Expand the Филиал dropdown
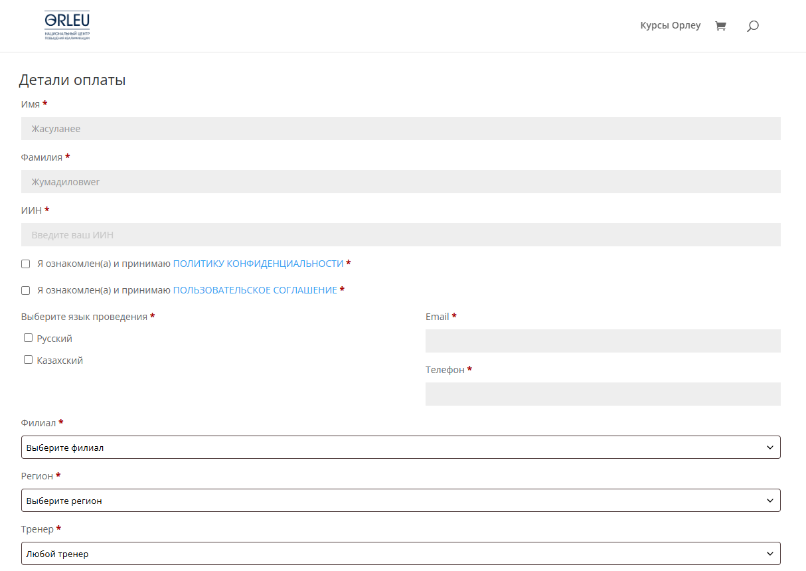The width and height of the screenshot is (806, 571). (x=400, y=448)
